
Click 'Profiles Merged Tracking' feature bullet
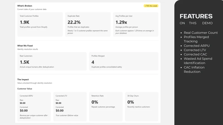pos(196,39)
